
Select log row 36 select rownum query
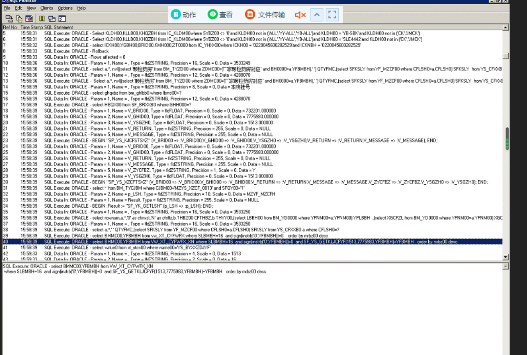[252, 218]
